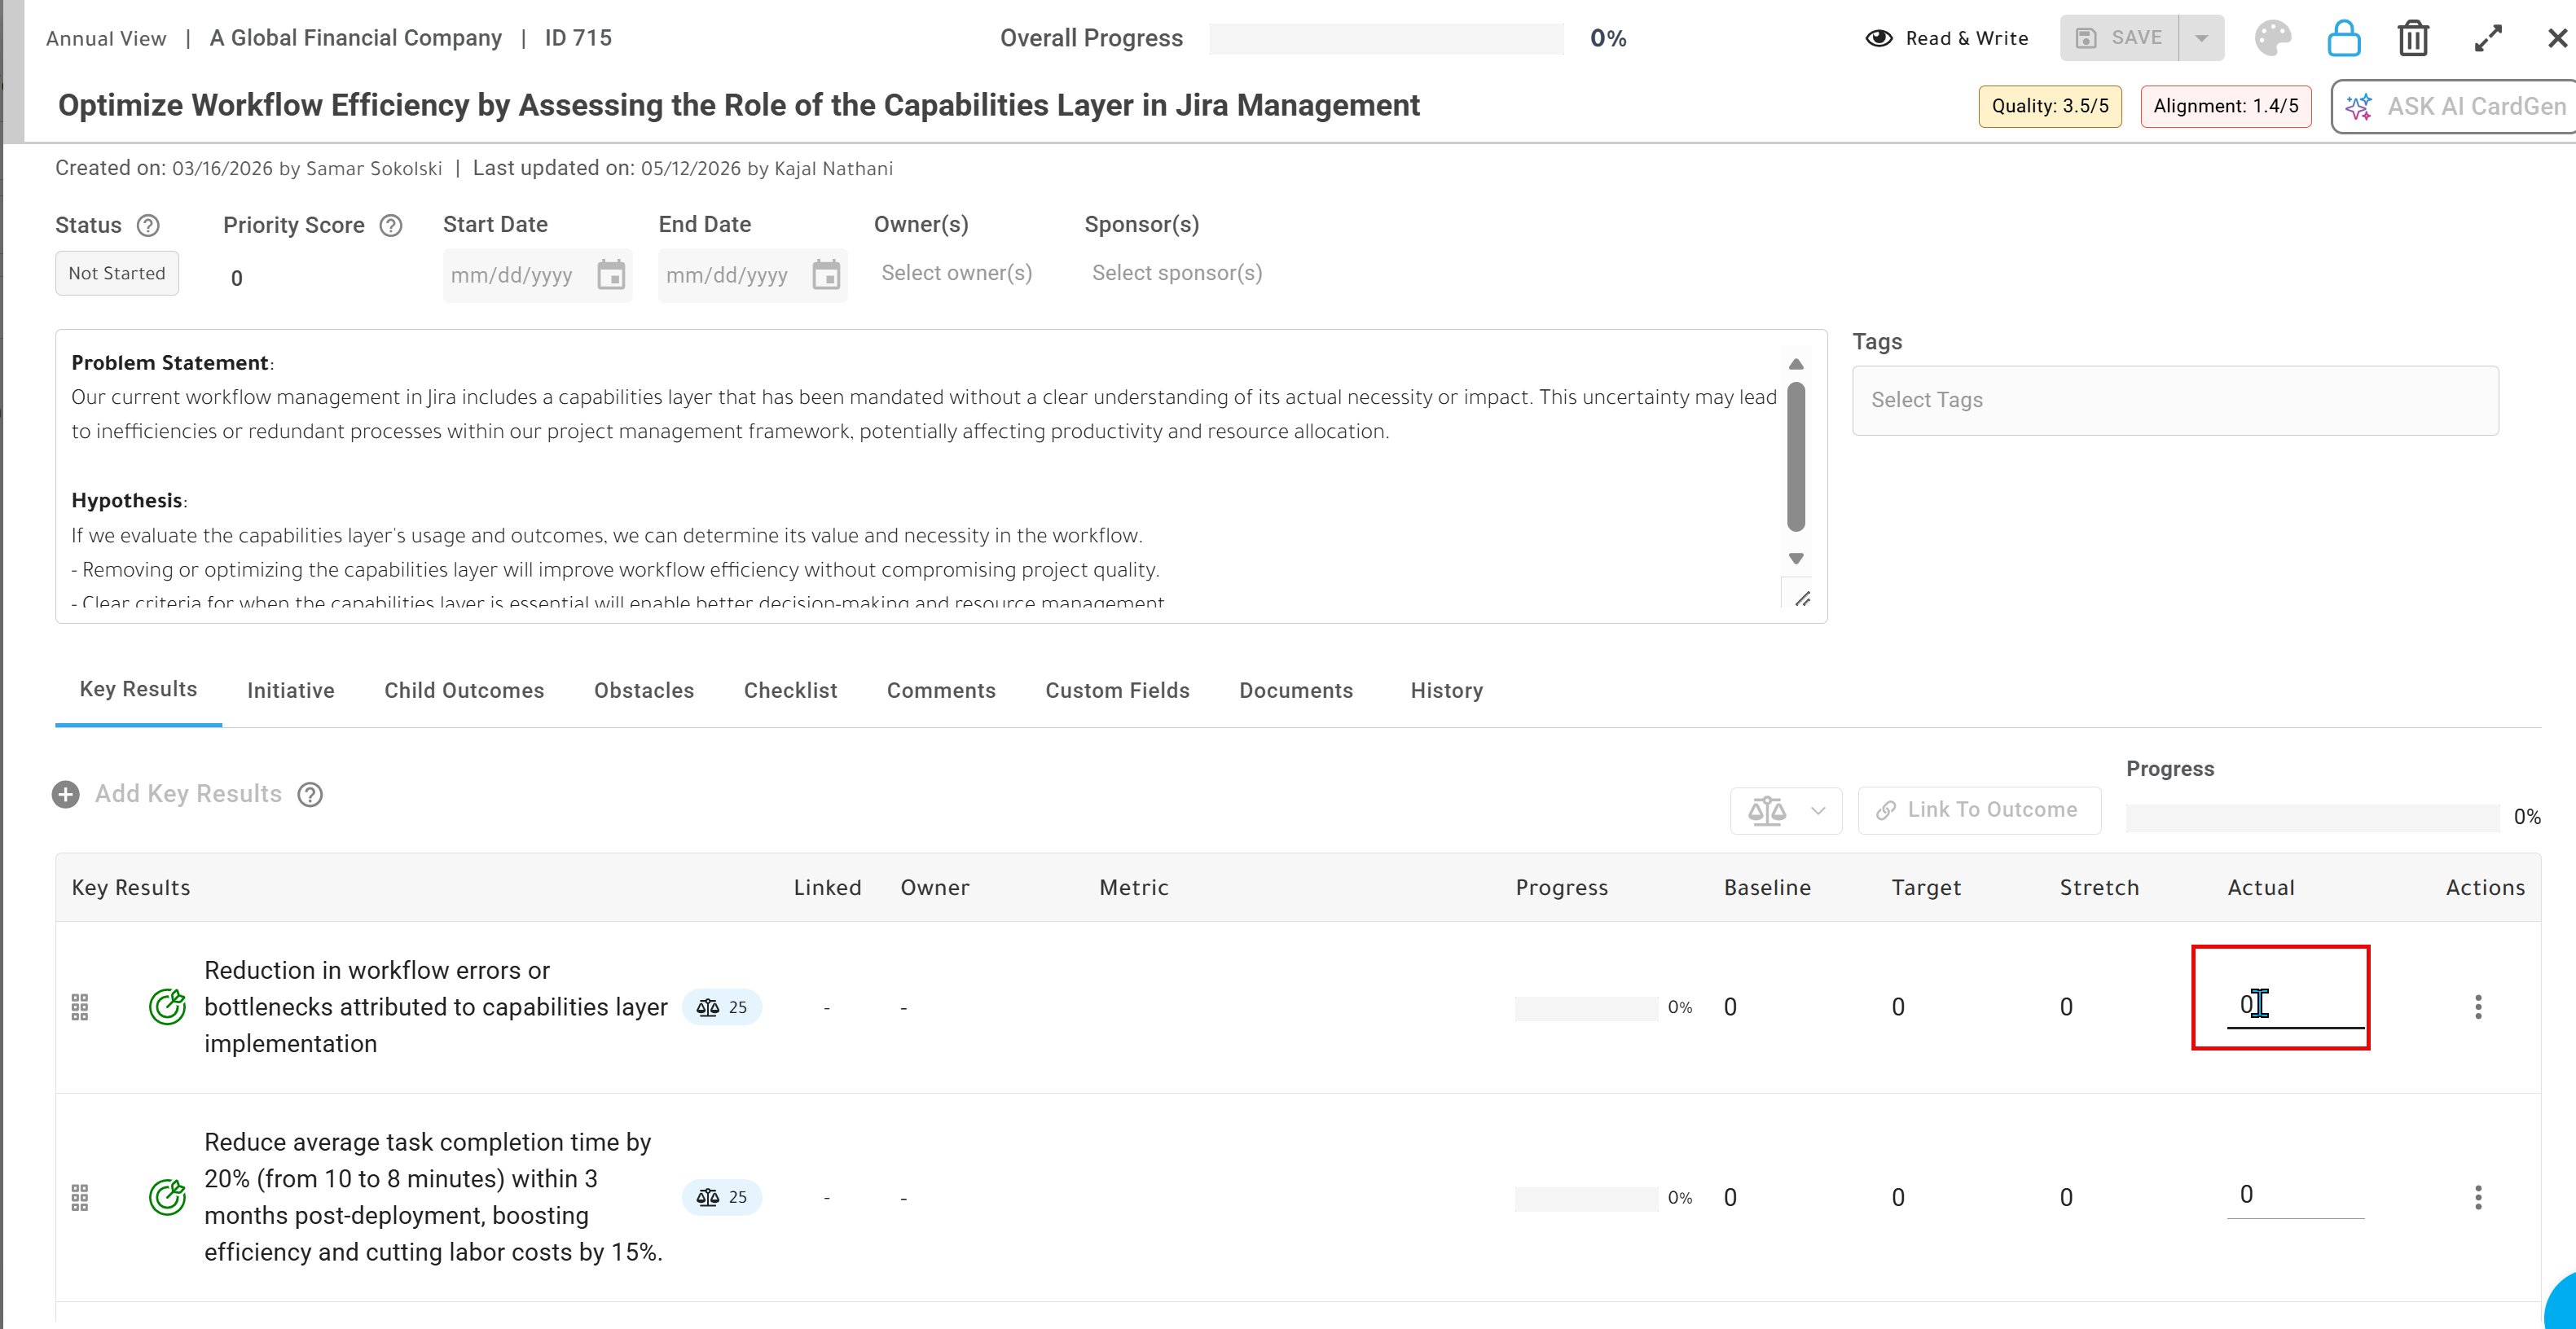Click Actual value field for task completion row
Screen dimensions: 2576x1329
tap(2295, 1195)
